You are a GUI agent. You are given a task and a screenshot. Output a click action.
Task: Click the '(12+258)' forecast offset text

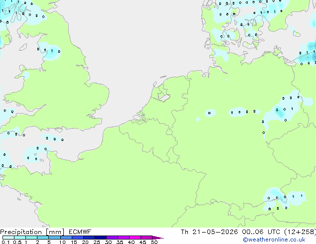pyautogui.click(x=300, y=232)
